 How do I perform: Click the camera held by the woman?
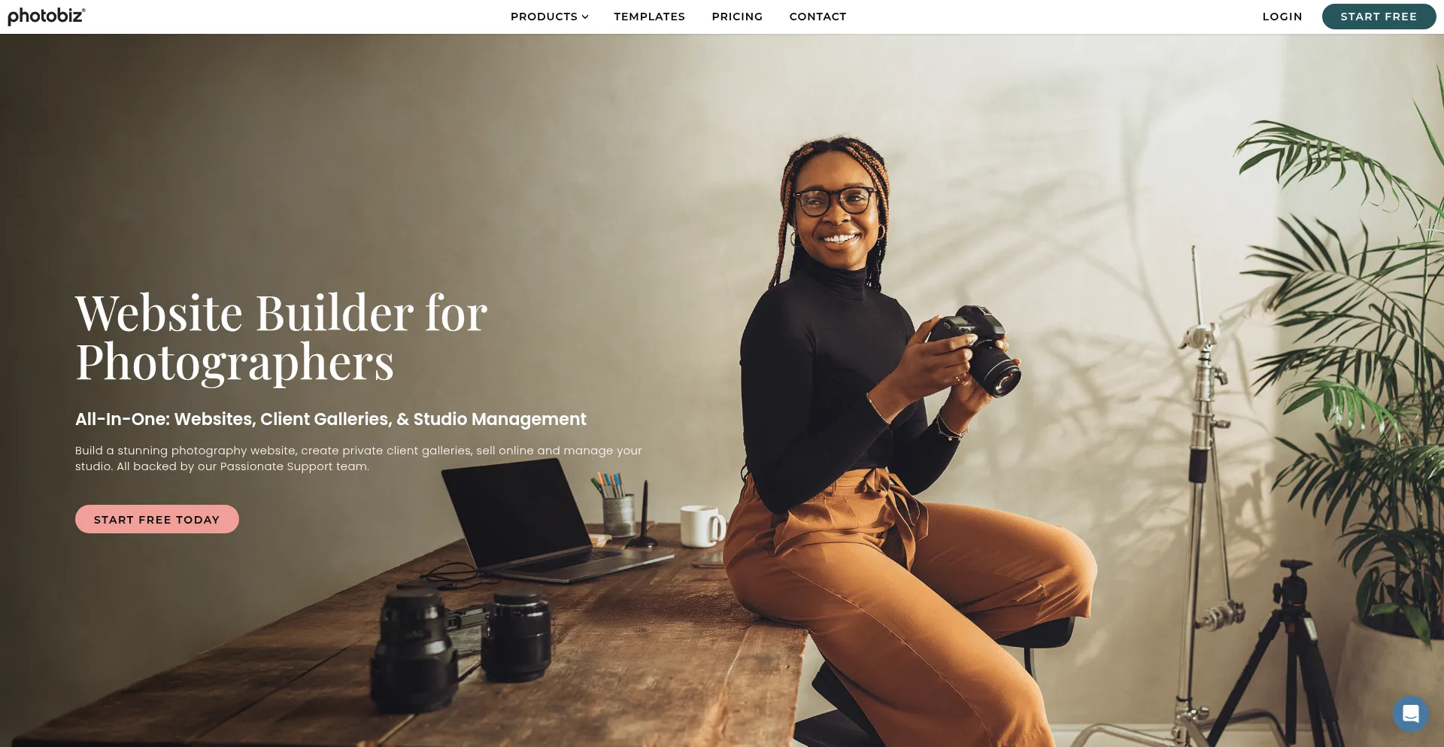click(x=976, y=350)
